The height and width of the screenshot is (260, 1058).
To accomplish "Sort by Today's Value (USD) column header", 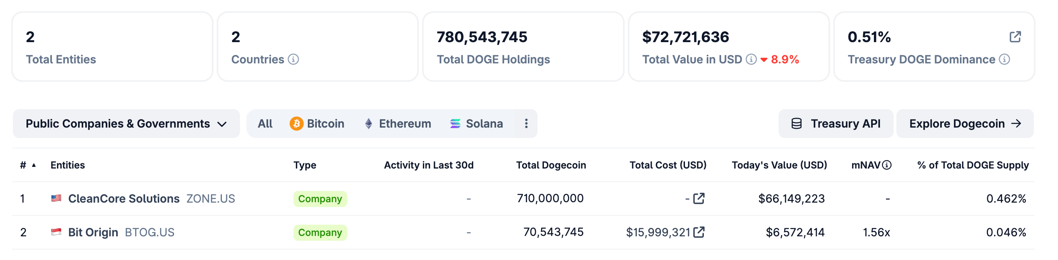I will [779, 165].
